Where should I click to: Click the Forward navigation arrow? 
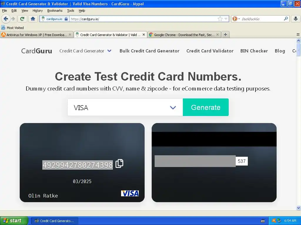[x=13, y=19]
